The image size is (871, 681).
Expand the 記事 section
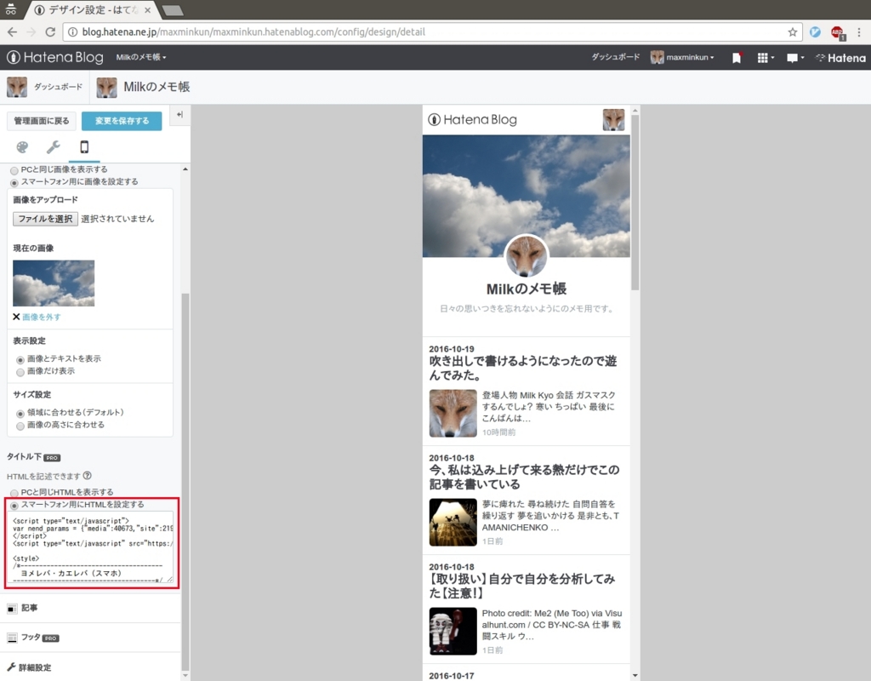90,608
